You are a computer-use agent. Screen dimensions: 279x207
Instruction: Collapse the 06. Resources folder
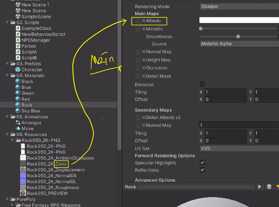[x=7, y=134]
